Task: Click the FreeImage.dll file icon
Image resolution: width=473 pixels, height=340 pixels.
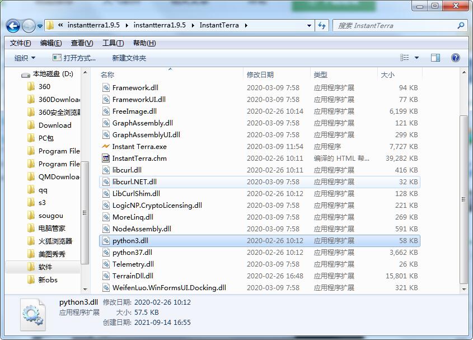Action: point(106,111)
